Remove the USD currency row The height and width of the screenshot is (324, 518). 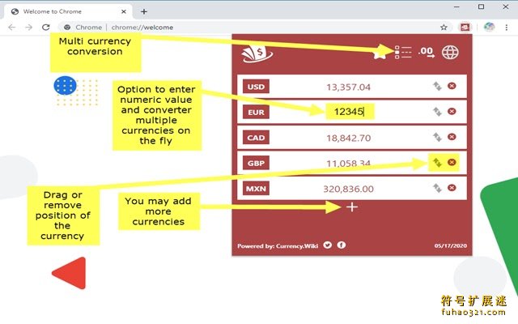coord(452,86)
